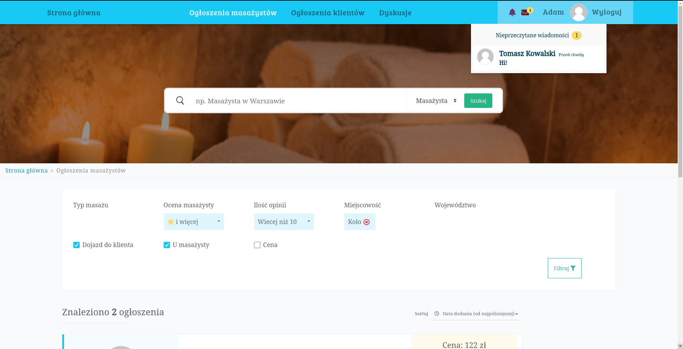Open Ogłoszenia klientów menu item

point(328,12)
